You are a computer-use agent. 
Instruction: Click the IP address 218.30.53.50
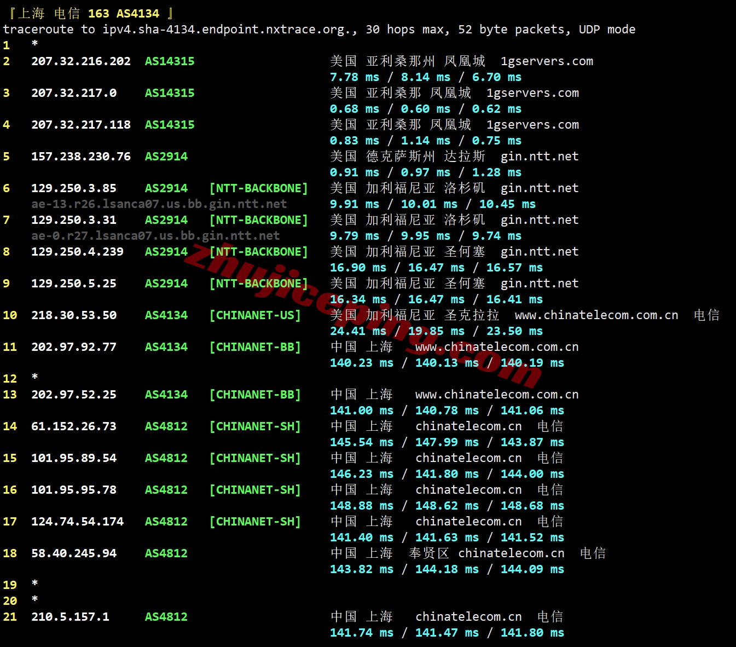[74, 315]
